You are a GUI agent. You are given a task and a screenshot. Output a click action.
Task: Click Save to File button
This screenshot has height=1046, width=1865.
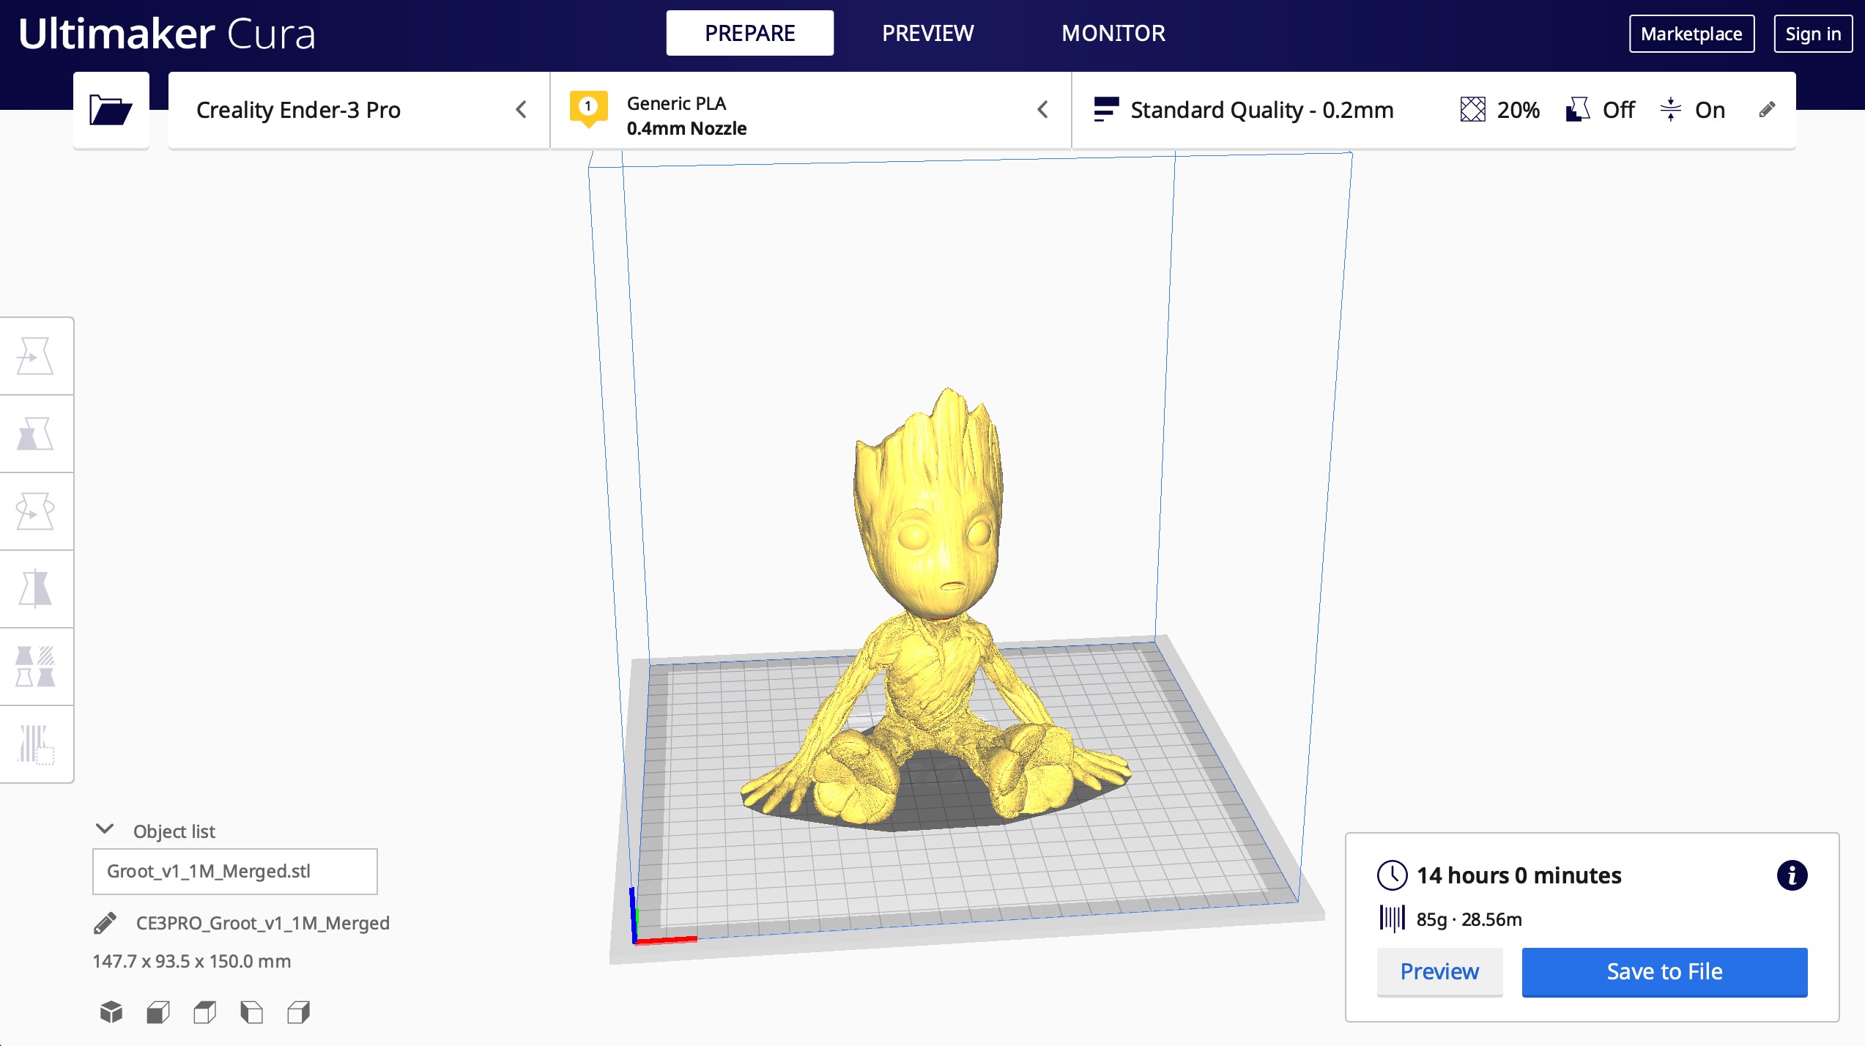(1664, 971)
